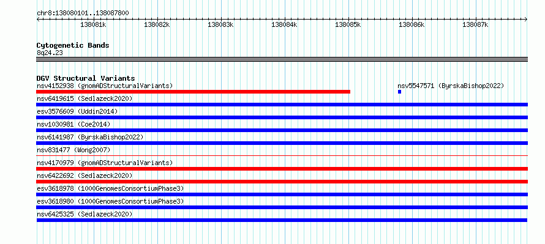545x244 pixels.
Task: Click the 138081k ruler tick label
Action: pos(93,25)
